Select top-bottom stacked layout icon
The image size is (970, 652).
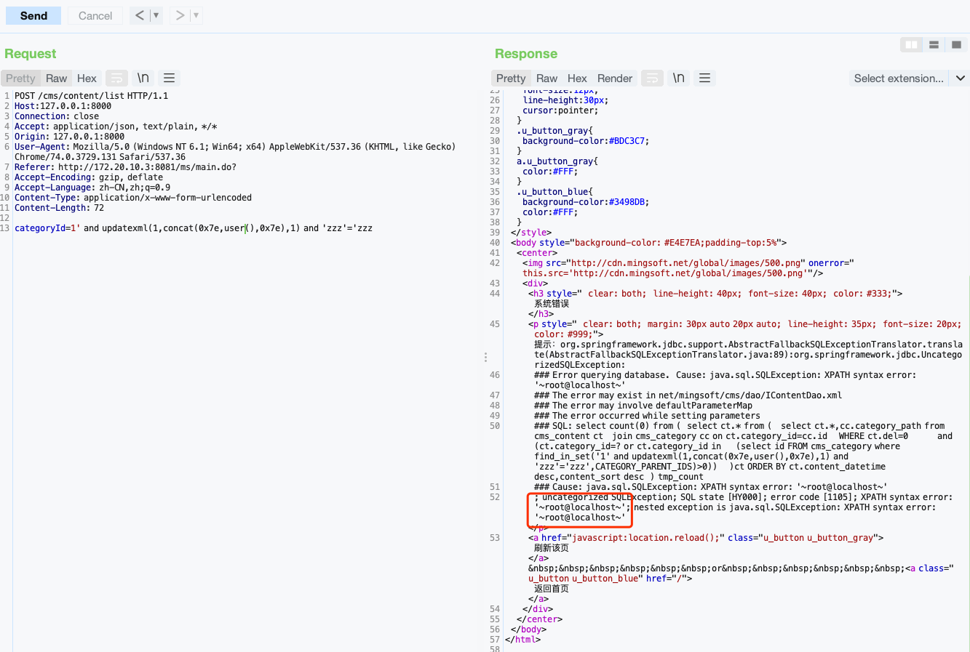(934, 45)
